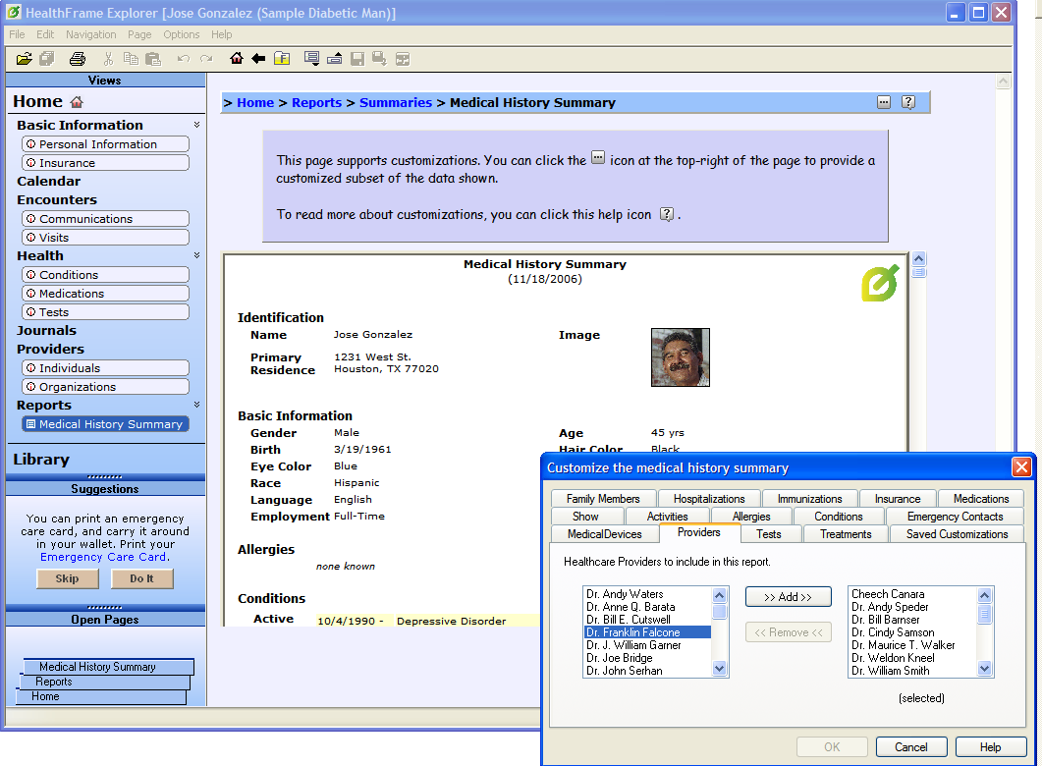Image resolution: width=1042 pixels, height=766 pixels.
Task: Click Jose Gonzalez's photo thumbnail
Action: tap(681, 357)
